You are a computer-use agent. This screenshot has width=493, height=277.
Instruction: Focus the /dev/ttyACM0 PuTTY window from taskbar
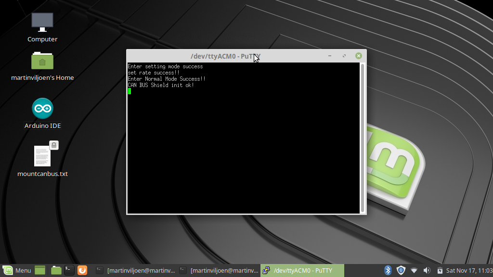pyautogui.click(x=303, y=270)
